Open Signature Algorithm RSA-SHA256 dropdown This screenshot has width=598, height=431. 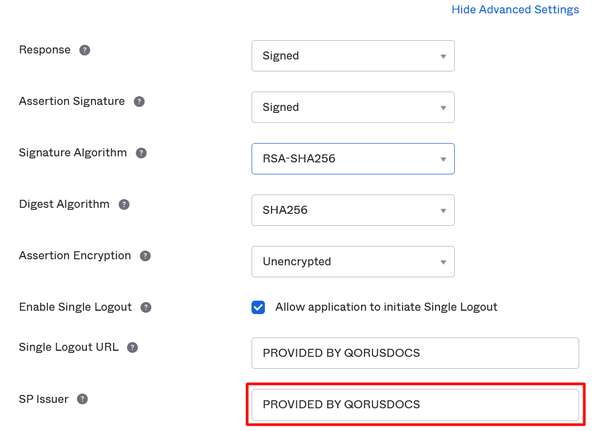[x=353, y=159]
